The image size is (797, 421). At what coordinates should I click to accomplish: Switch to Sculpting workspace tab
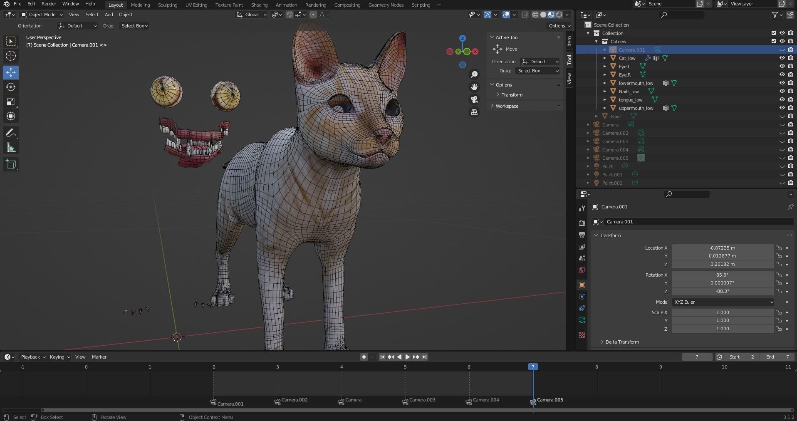click(x=168, y=5)
